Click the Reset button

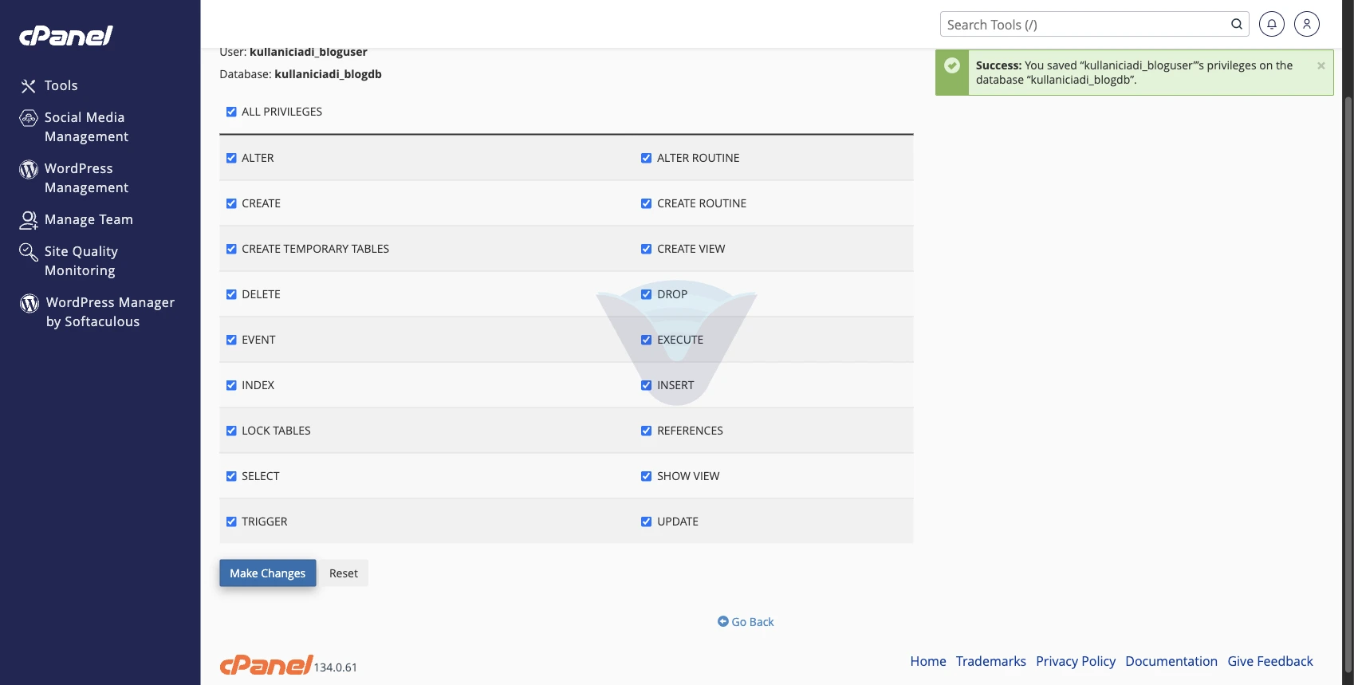(344, 573)
